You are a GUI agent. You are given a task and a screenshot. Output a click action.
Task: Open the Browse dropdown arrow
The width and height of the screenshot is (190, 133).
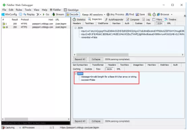click(x=172, y=14)
